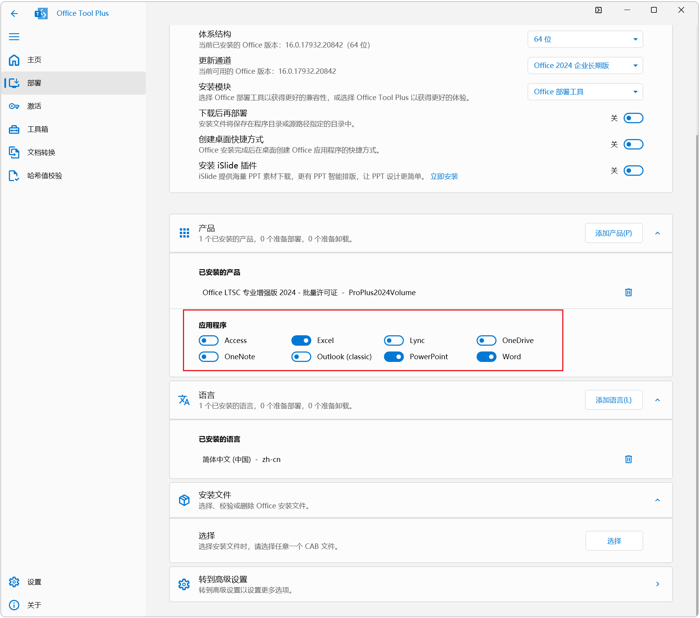Screen dimensions: 700x618
Task: Click the Office Tool Plus logo icon
Action: [x=41, y=14]
